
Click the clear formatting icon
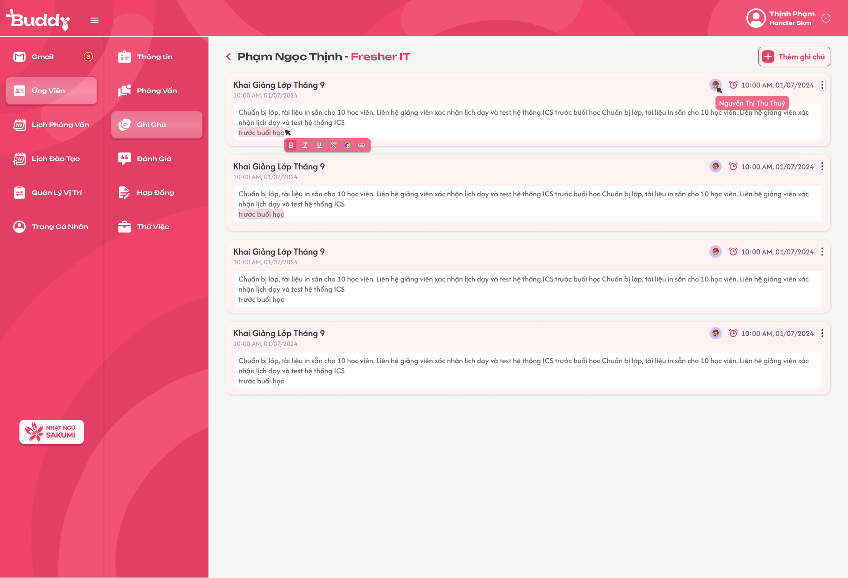pos(333,145)
